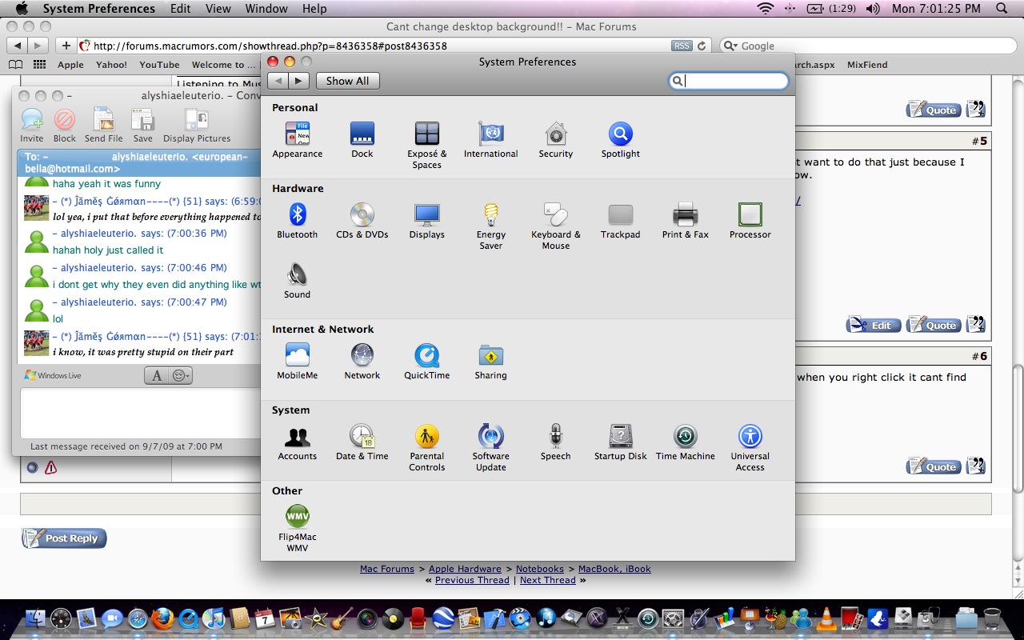Open Date & Time preferences

click(x=362, y=443)
